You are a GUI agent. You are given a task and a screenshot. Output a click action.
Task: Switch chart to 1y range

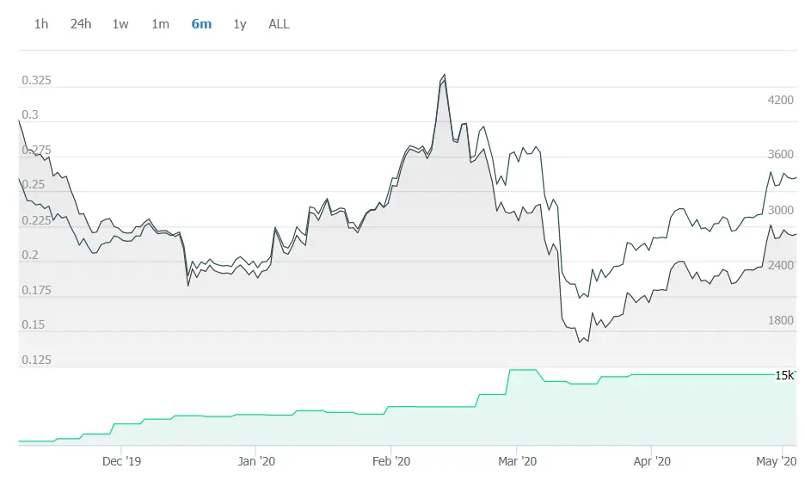click(240, 24)
